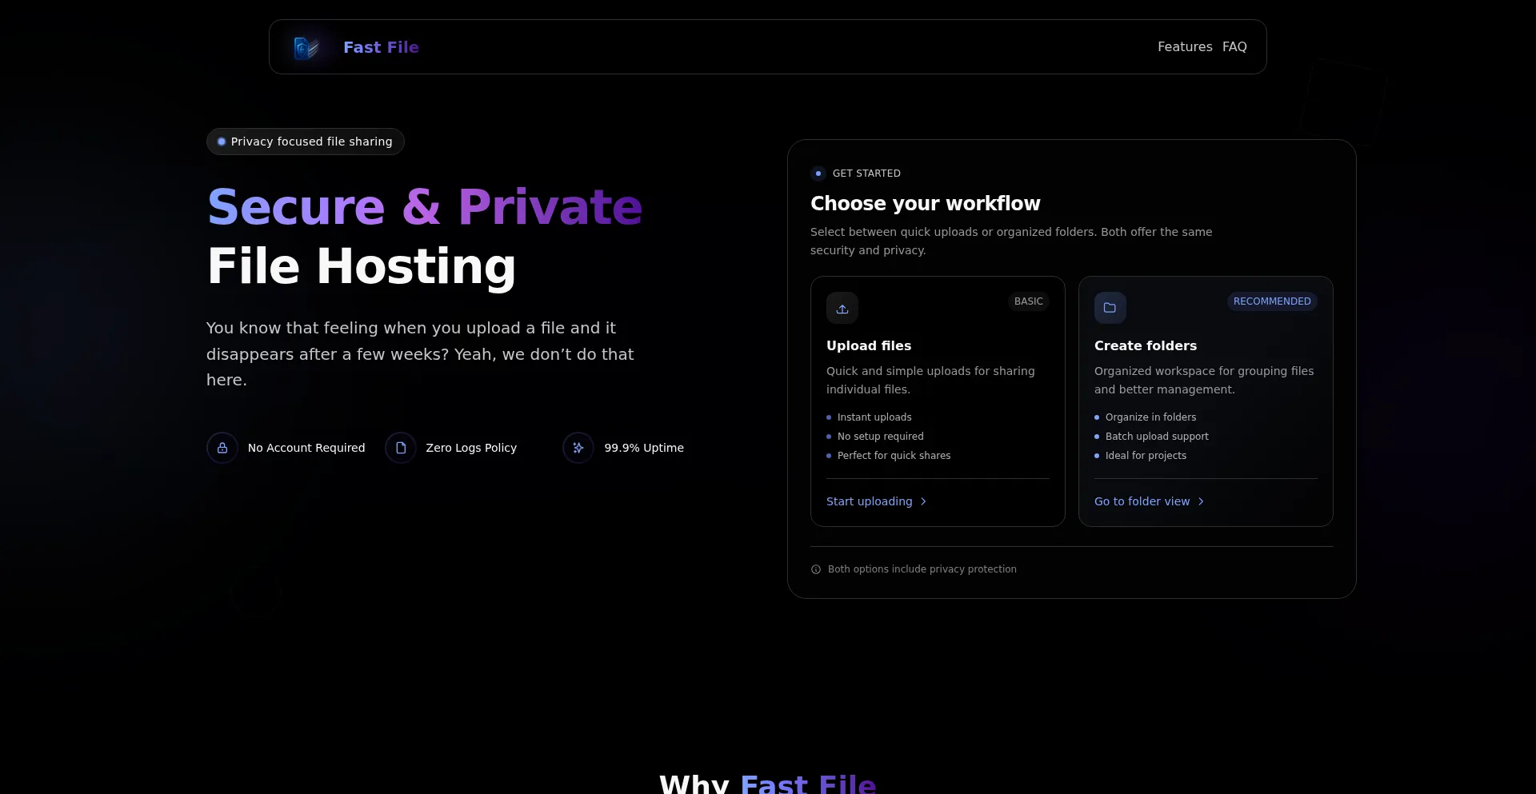
Task: Click the Zero Logs Policy text
Action: tap(471, 448)
